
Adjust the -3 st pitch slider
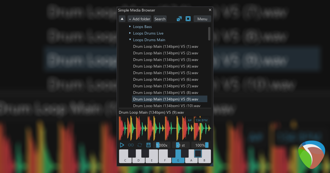(181, 145)
